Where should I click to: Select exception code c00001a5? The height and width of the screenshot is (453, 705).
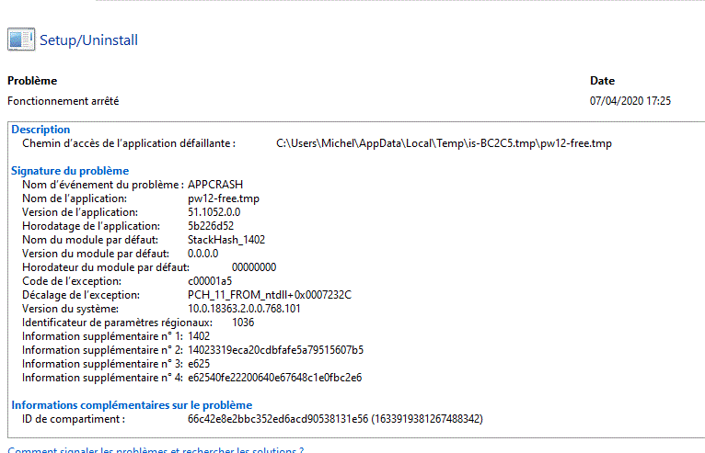click(210, 281)
